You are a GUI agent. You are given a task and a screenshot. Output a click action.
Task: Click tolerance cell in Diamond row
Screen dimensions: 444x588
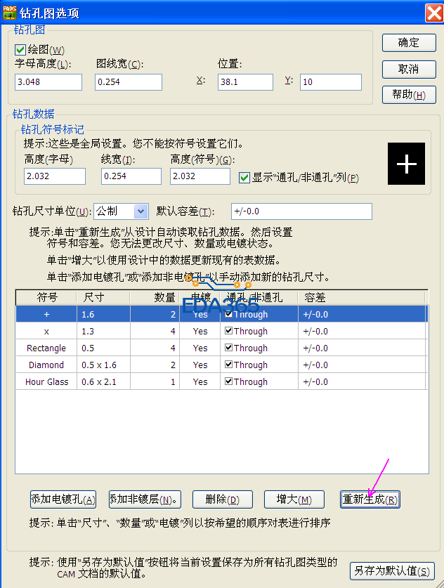(x=362, y=365)
